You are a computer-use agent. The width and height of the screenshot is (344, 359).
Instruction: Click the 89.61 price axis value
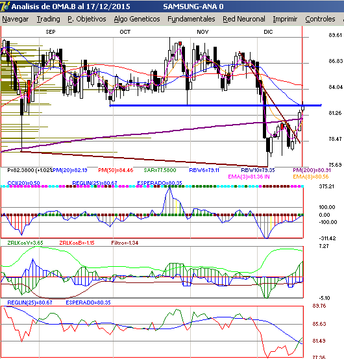point(336,35)
